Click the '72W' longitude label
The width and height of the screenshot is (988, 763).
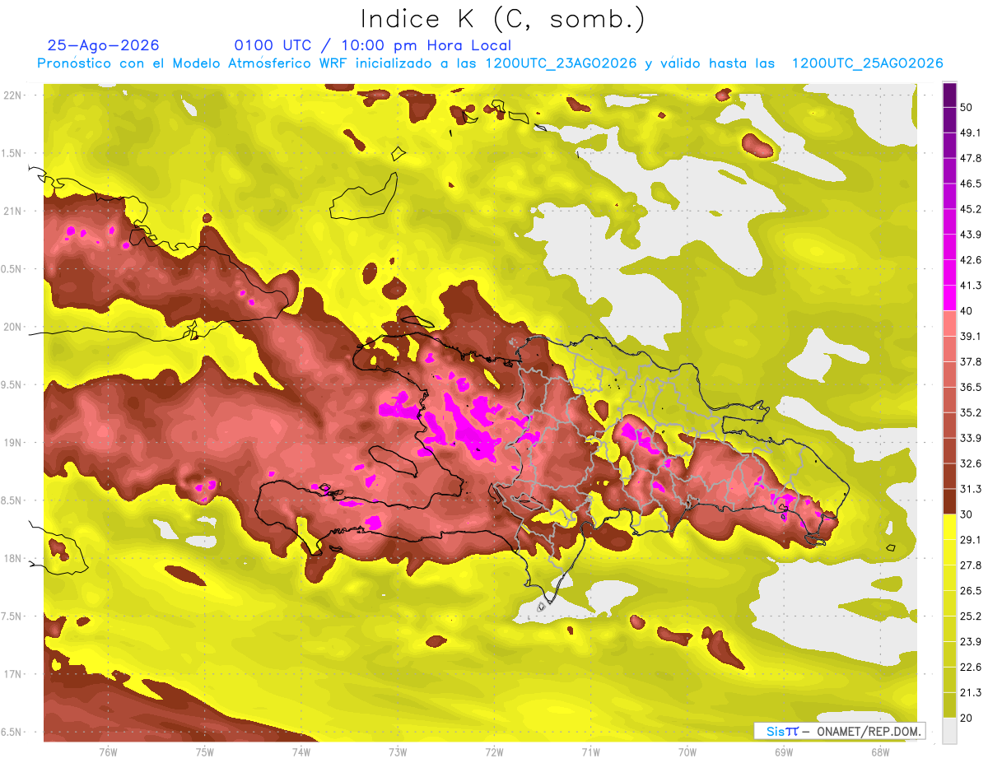click(494, 752)
